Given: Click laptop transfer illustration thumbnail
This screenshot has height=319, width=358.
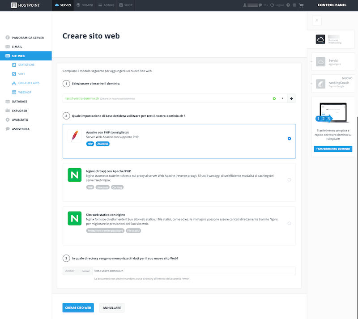Looking at the screenshot, I should click(x=333, y=113).
